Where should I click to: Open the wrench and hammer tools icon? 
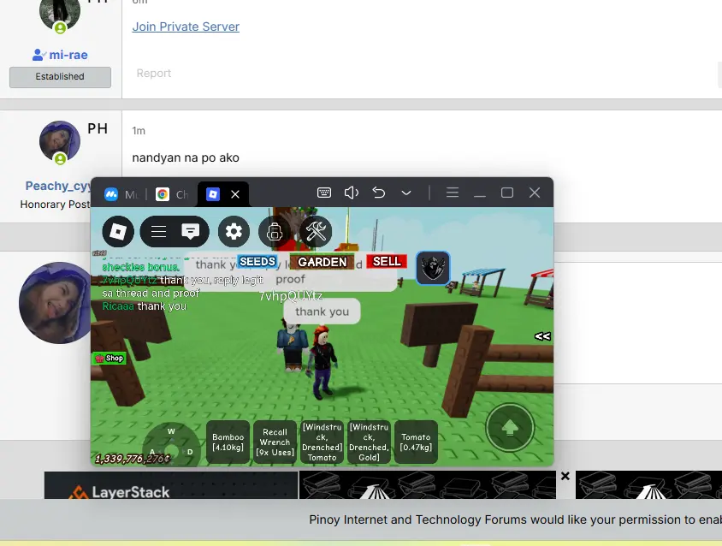pos(316,231)
